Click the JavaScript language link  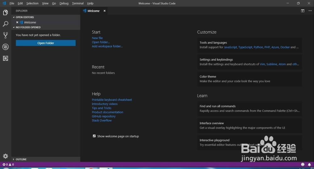click(x=230, y=47)
